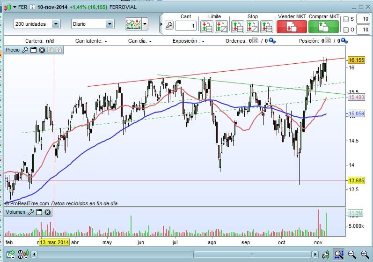
Task: Close the Precio panel
Action: 42,50
